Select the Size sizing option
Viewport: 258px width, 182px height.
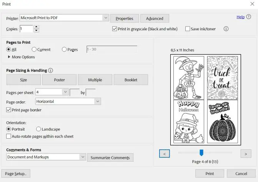coord(23,80)
